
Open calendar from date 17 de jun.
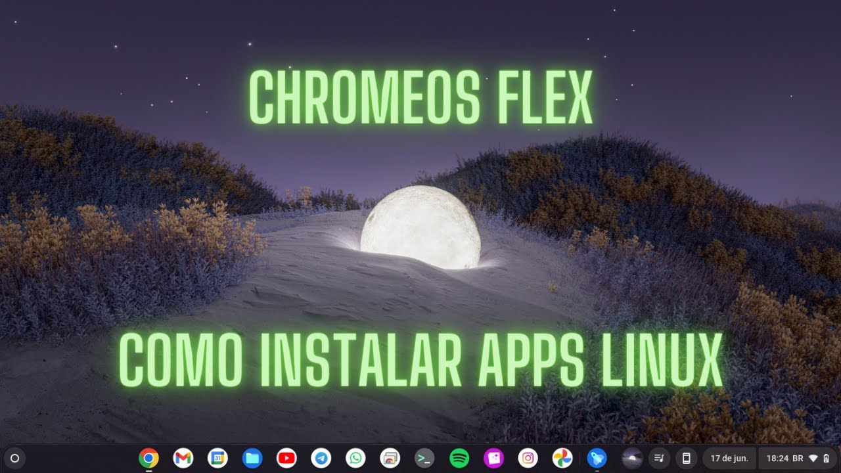[x=729, y=458]
